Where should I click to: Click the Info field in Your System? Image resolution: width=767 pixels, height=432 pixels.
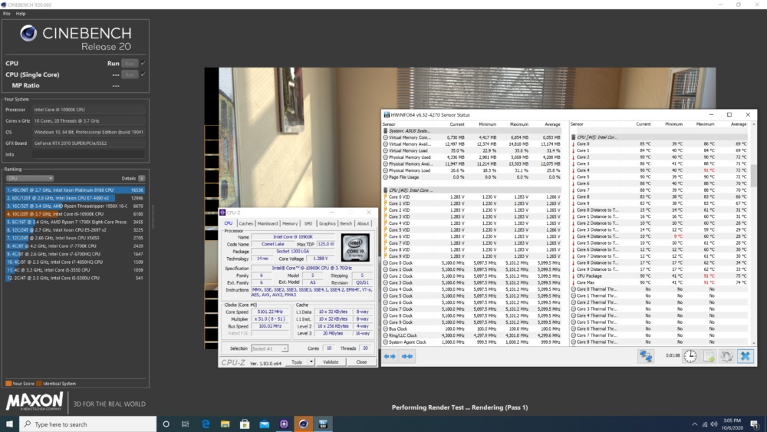point(88,154)
